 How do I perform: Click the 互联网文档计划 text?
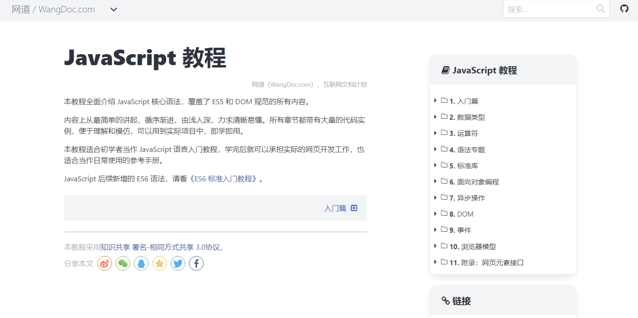[345, 84]
